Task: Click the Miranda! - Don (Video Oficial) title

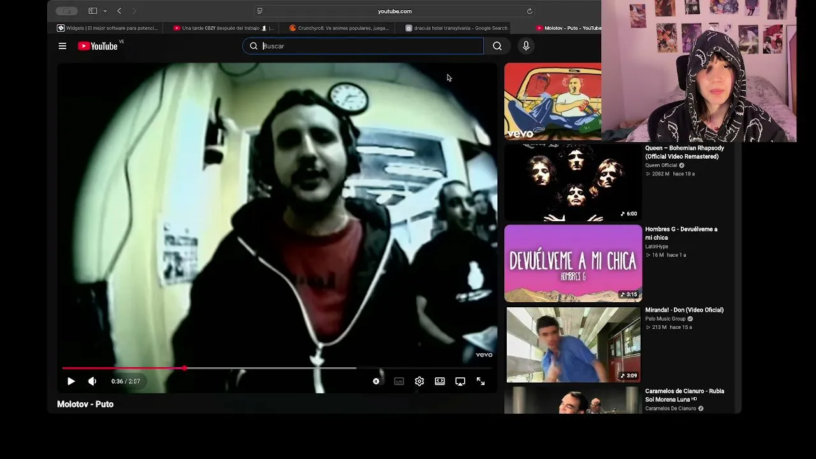Action: pyautogui.click(x=684, y=310)
